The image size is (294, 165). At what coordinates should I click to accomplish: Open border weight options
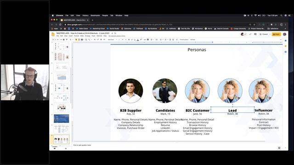[x=101, y=40]
